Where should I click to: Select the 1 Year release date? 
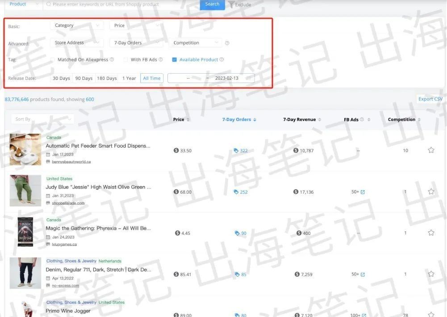129,78
